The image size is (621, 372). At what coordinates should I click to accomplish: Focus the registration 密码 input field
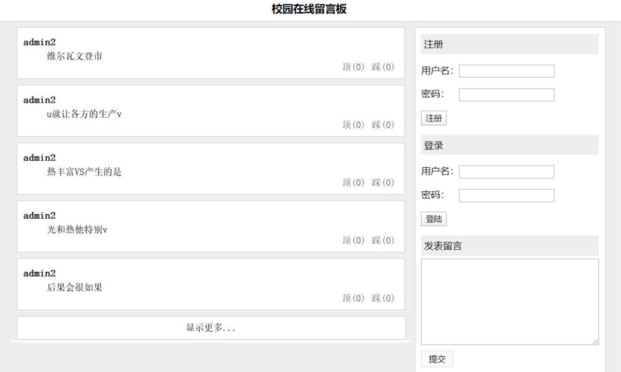[506, 95]
